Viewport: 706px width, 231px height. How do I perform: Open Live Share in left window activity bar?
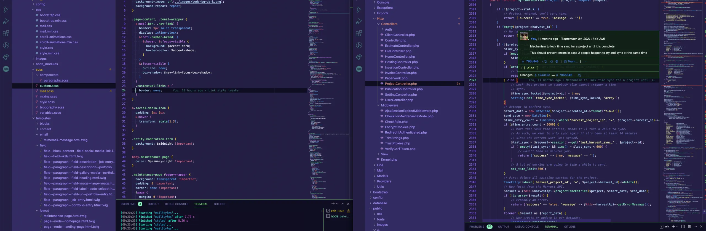click(6, 57)
